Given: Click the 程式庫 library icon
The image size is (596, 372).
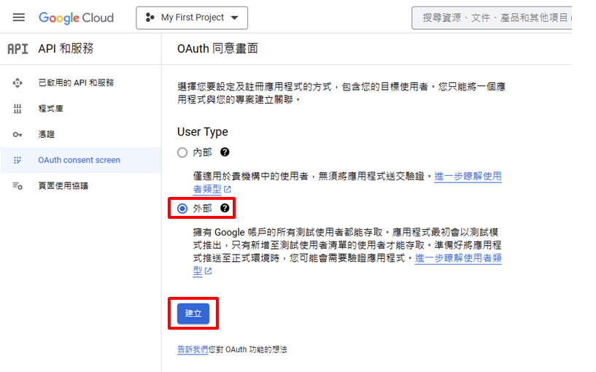Looking at the screenshot, I should point(18,109).
